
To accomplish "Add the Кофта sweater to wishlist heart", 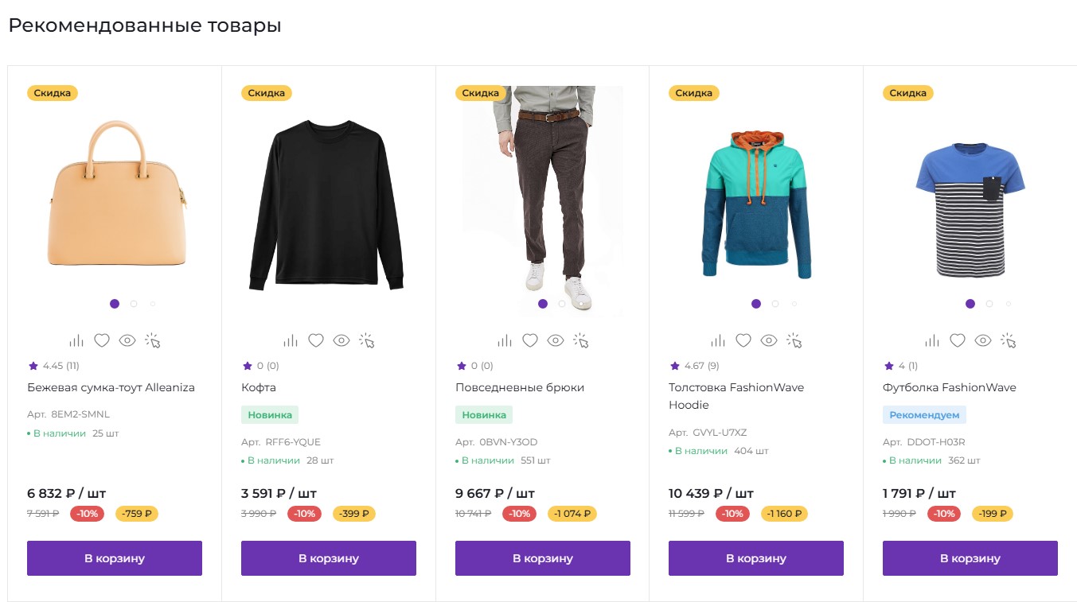I will (316, 340).
